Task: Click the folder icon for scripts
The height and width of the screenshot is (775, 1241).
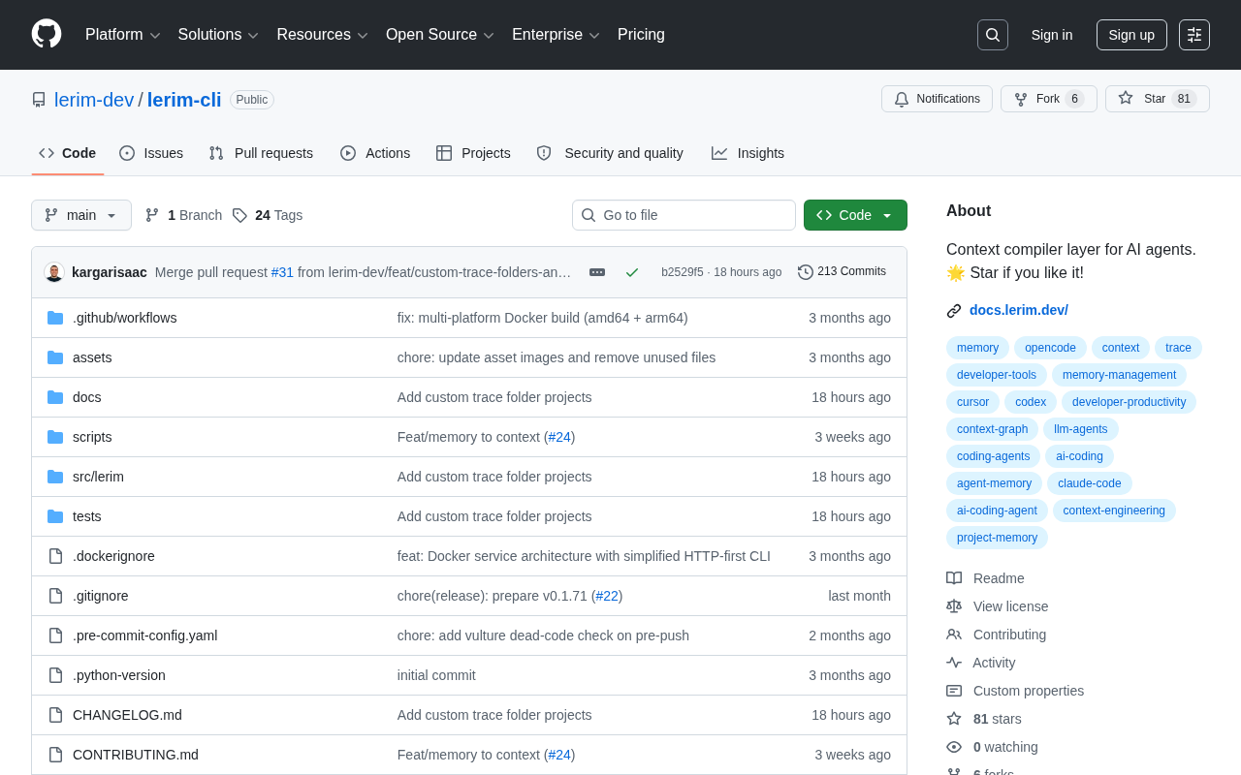Action: click(55, 437)
